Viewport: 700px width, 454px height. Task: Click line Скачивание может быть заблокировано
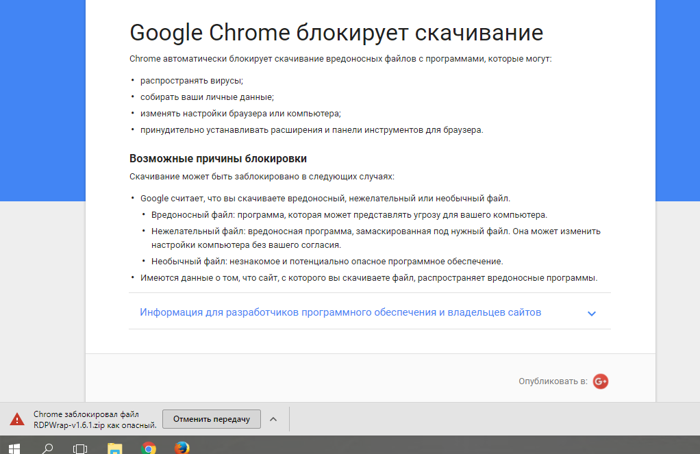pyautogui.click(x=262, y=177)
